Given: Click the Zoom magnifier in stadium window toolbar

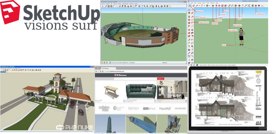Looking at the screenshot, I should [x=145, y=6].
